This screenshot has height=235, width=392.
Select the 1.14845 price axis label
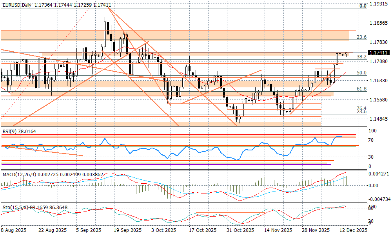point(379,119)
